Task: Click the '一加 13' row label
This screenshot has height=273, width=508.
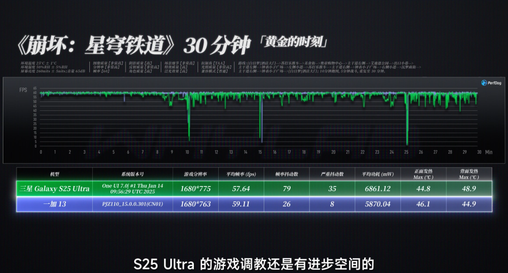Action: 55,204
